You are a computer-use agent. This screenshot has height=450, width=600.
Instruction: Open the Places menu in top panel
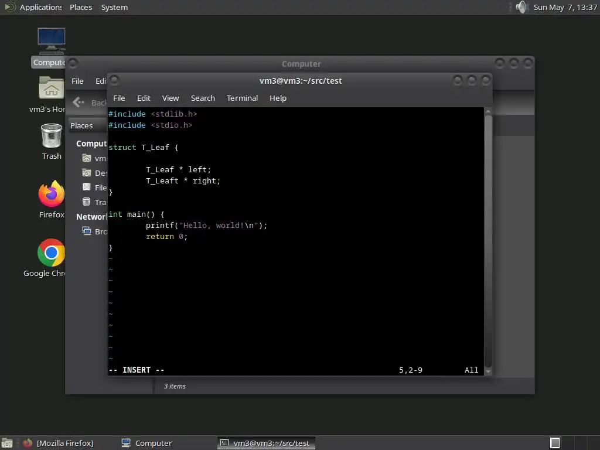tap(81, 7)
